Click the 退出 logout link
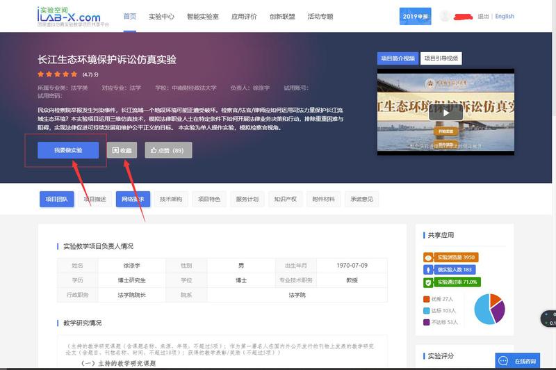Image resolution: width=556 pixels, height=370 pixels. point(483,16)
